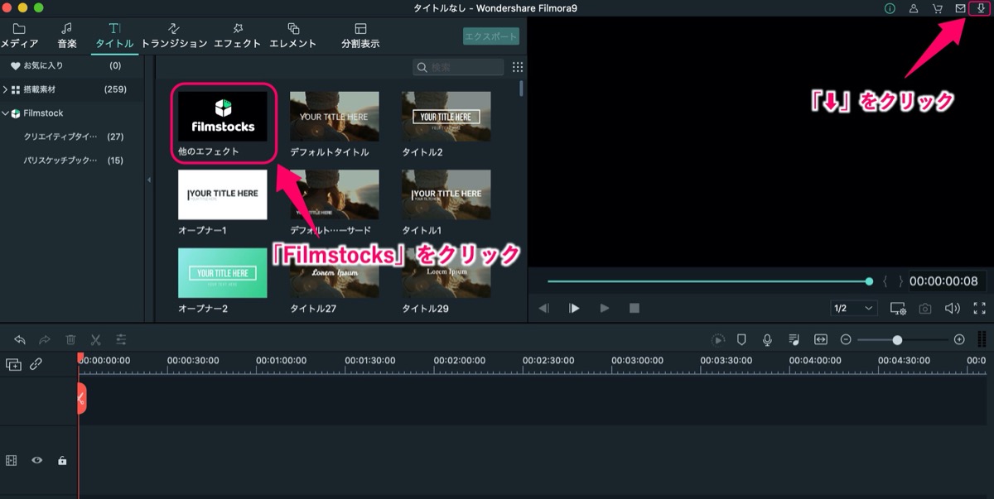Click the play-from-start preview button
Image resolution: width=994 pixels, height=499 pixels.
pyautogui.click(x=574, y=308)
